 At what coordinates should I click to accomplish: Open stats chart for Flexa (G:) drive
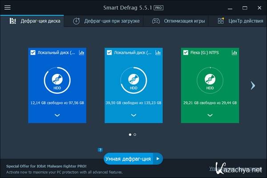click(x=235, y=53)
